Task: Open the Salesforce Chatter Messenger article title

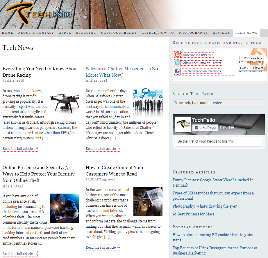Action: [122, 72]
